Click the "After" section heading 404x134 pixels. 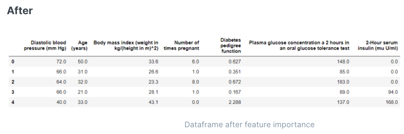coord(20,11)
